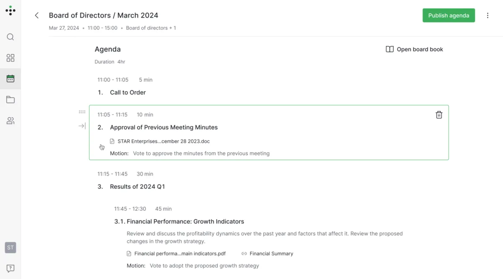Click the 10 min duration of item 2

pyautogui.click(x=145, y=115)
